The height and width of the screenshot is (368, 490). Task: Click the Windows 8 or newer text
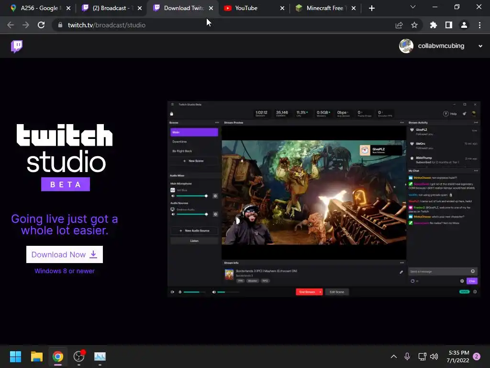coord(65,271)
